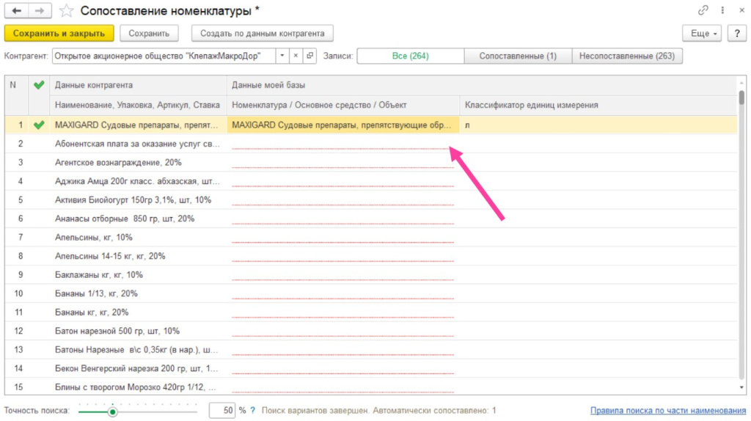This screenshot has height=421, width=751.
Task: Click the Точность поиска slider handle
Action: point(112,411)
